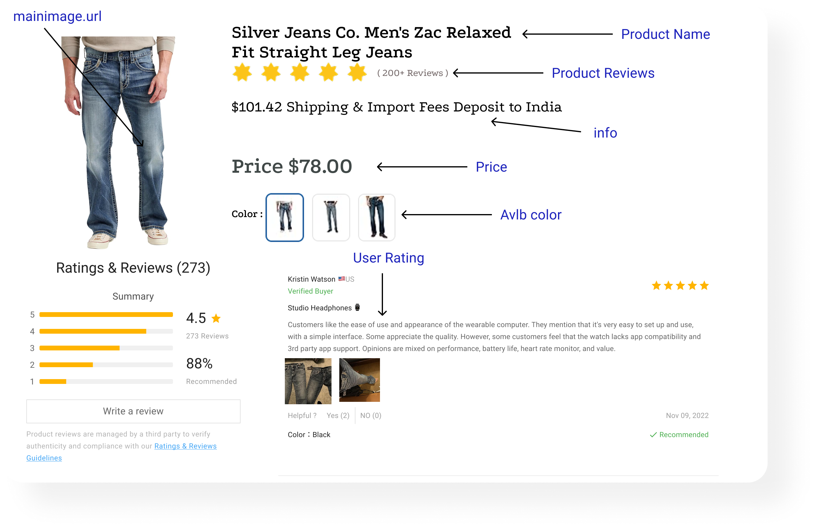The height and width of the screenshot is (531, 818).
Task: Vote NO (0) on helpful review
Action: pos(370,416)
